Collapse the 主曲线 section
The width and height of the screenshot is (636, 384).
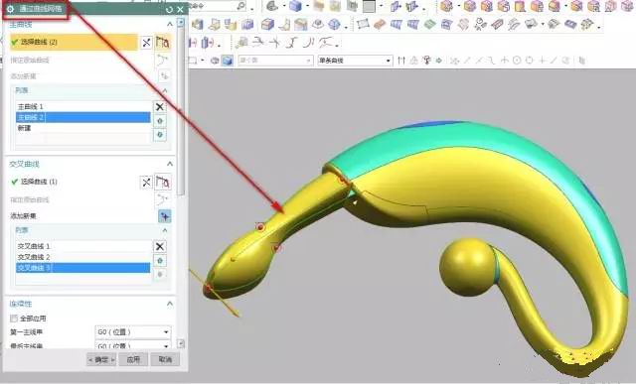point(170,24)
